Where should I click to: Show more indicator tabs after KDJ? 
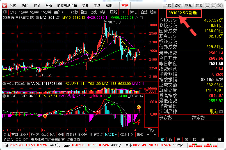(132, 135)
